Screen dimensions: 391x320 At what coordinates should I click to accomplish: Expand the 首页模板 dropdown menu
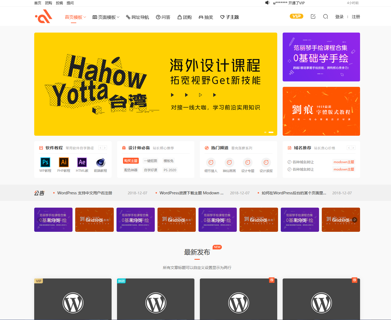tap(75, 17)
